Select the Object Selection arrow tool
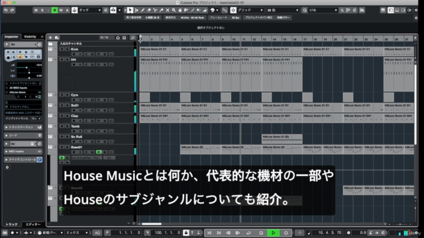This screenshot has width=424, height=238. click(x=130, y=11)
